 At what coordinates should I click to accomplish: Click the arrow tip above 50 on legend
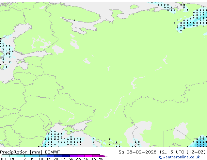[104, 156]
